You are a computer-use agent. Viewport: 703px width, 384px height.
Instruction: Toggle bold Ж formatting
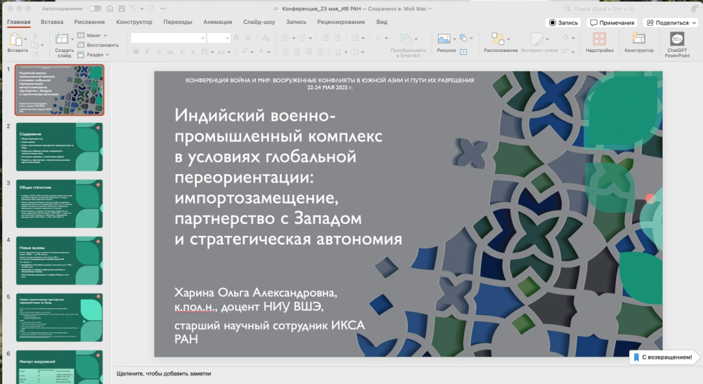pyautogui.click(x=136, y=52)
